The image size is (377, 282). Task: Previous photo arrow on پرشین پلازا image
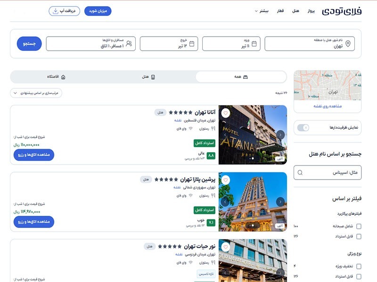(x=225, y=202)
